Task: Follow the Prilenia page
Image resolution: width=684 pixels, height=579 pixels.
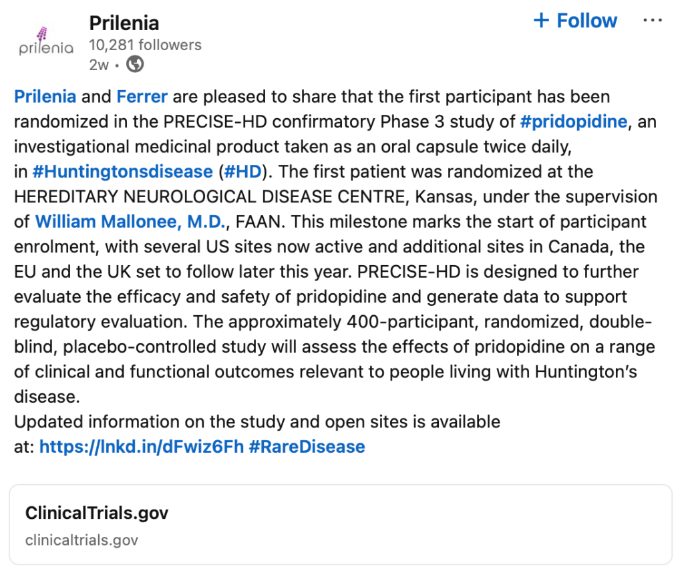Action: 575,21
